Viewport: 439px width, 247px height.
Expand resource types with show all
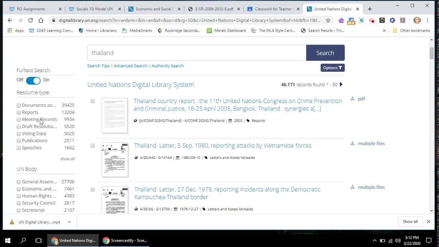67,159
